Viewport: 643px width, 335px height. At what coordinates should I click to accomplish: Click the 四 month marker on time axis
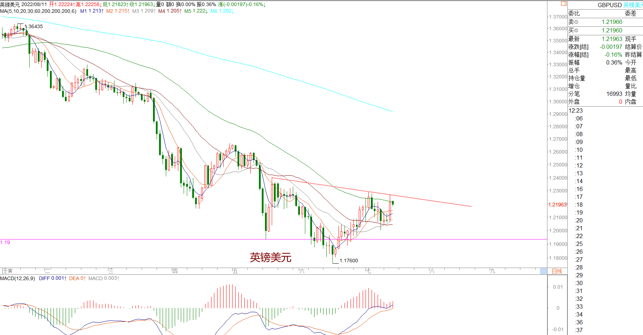coord(175,271)
